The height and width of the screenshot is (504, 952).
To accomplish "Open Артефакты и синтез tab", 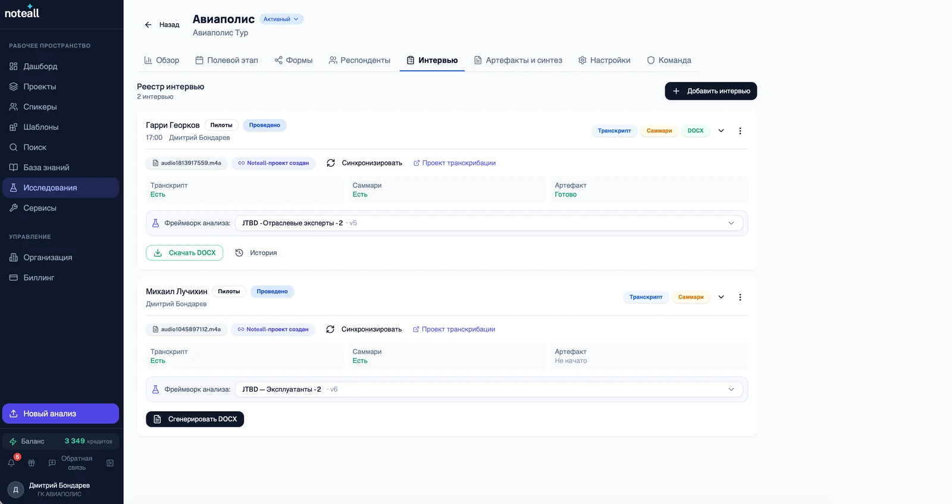I will click(x=518, y=60).
